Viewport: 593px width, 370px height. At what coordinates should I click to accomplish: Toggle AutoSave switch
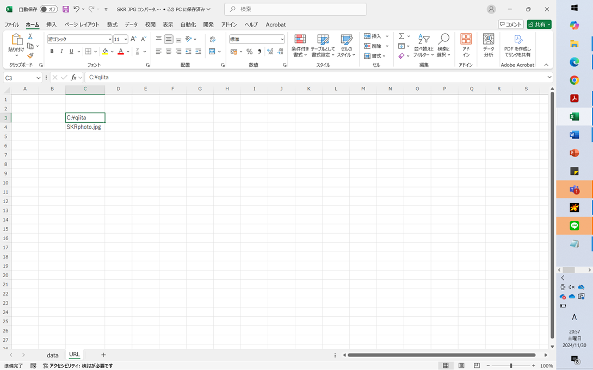49,9
